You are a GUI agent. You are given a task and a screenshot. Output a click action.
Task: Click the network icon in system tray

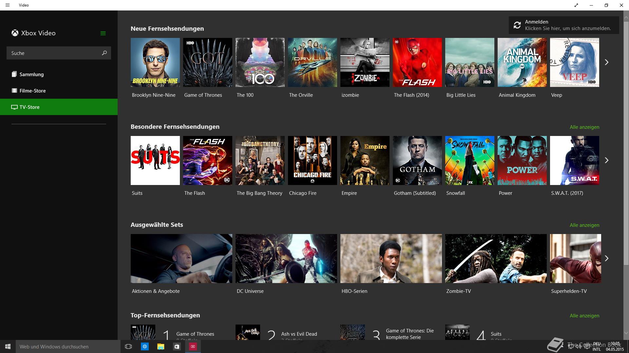(571, 347)
